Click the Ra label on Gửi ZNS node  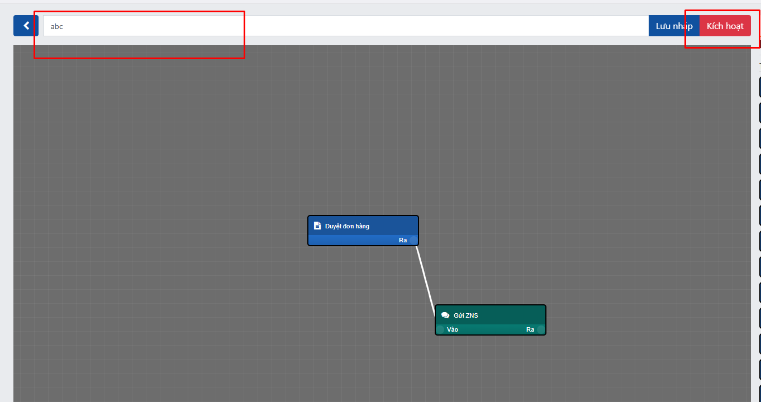(530, 329)
